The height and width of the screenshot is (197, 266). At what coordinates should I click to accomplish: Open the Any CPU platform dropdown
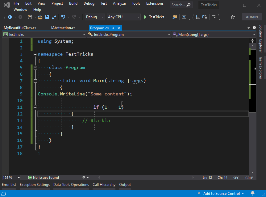pos(123,17)
